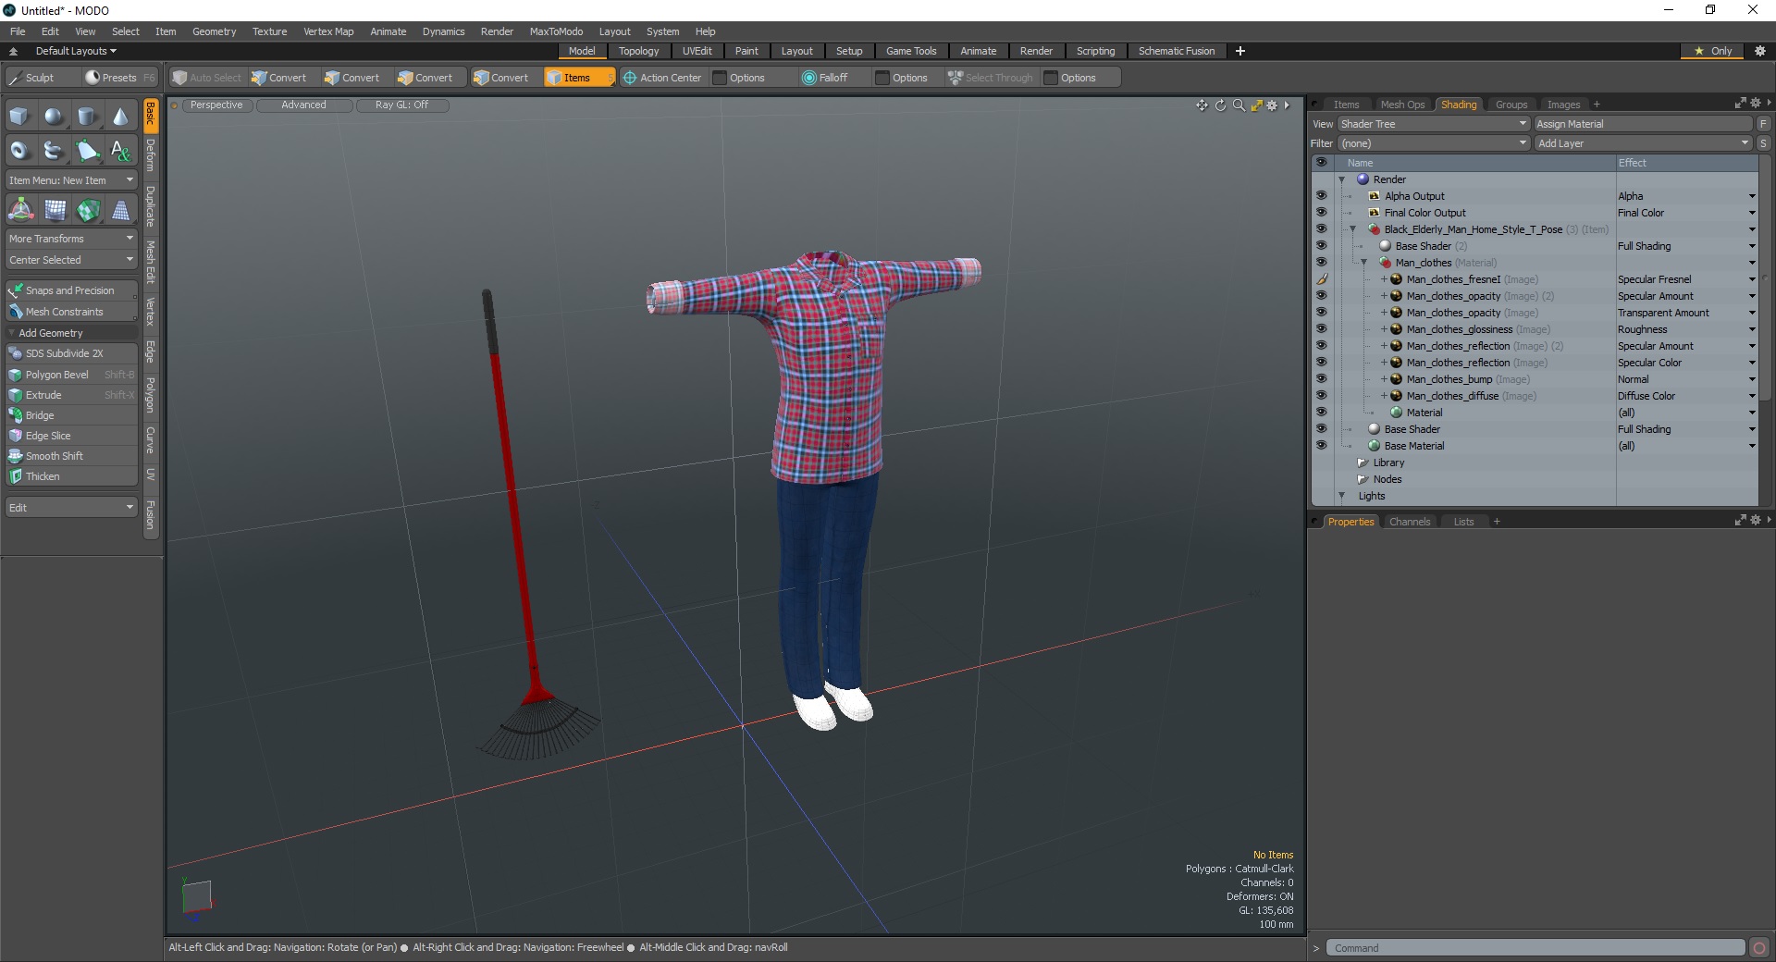Hide the Man_clothes material layer
Image resolution: width=1776 pixels, height=962 pixels.
(1321, 263)
